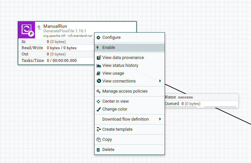The image size is (251, 163).
Task: Click the P primary-node badge on the processor
Action: (31, 34)
